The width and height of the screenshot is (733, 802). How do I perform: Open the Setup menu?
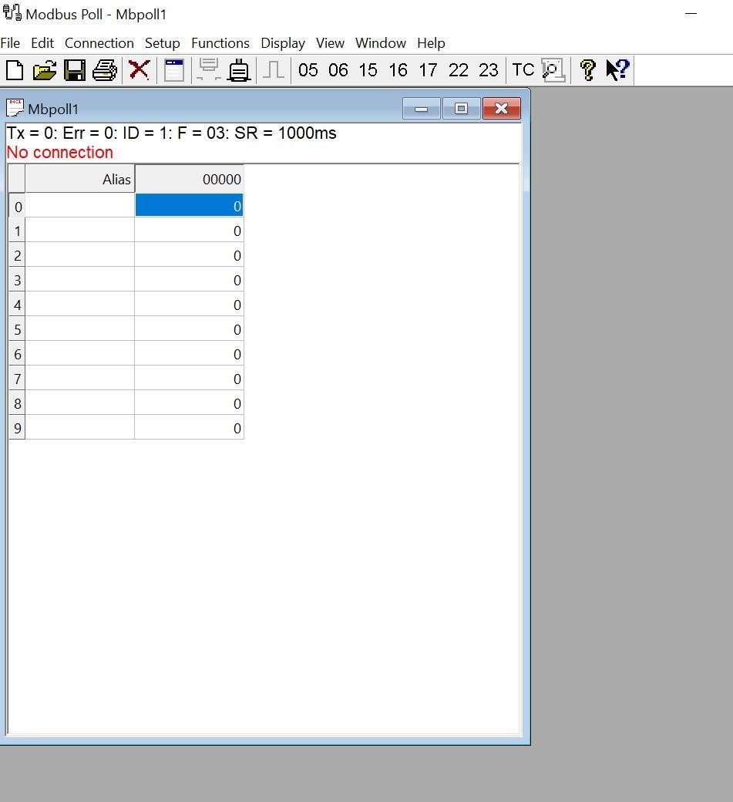click(x=162, y=43)
